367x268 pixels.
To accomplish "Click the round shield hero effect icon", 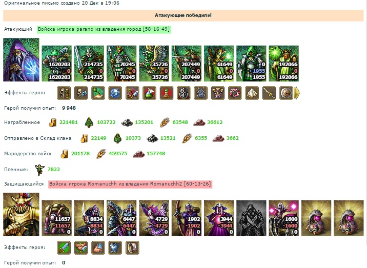I will [286, 93].
